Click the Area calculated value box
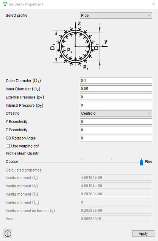 (x=116, y=219)
